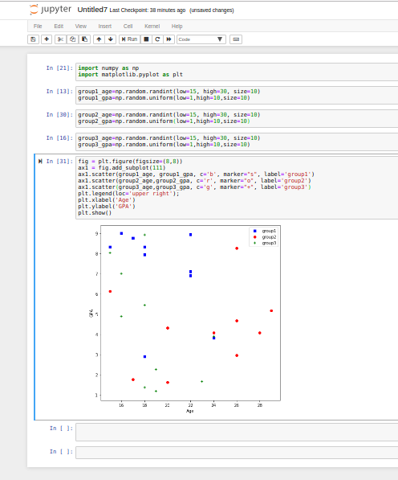Open the Edit menu
Screen dimensions: 398x480
point(59,26)
